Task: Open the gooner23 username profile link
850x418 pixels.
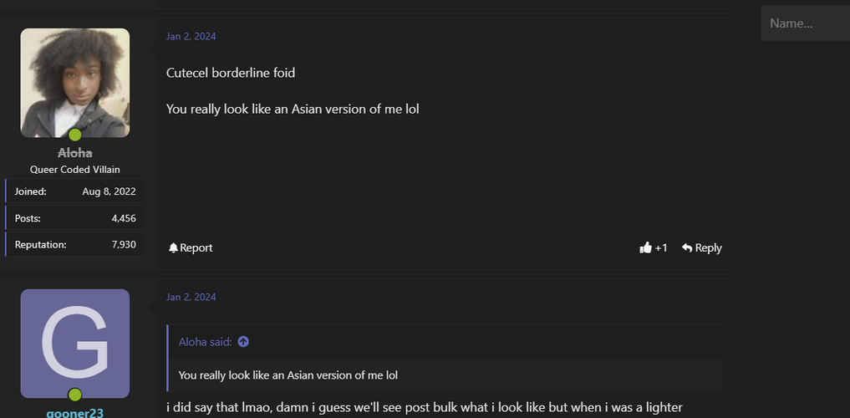Action: pyautogui.click(x=75, y=413)
